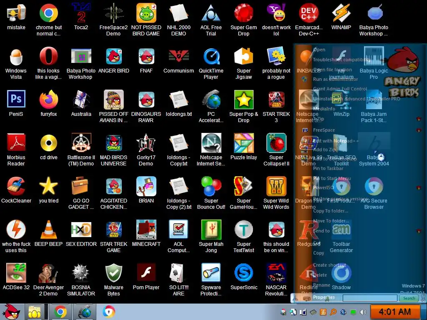
Task: Open the folder icon on taskbar
Action: (x=35, y=312)
